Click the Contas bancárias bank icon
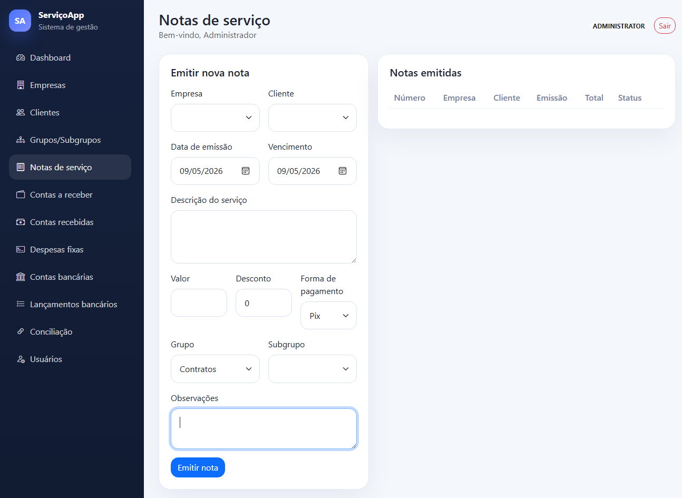Viewport: 682px width, 498px height. (x=21, y=277)
